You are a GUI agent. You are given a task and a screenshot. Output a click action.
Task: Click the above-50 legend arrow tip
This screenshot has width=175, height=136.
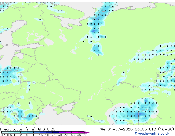point(87,133)
